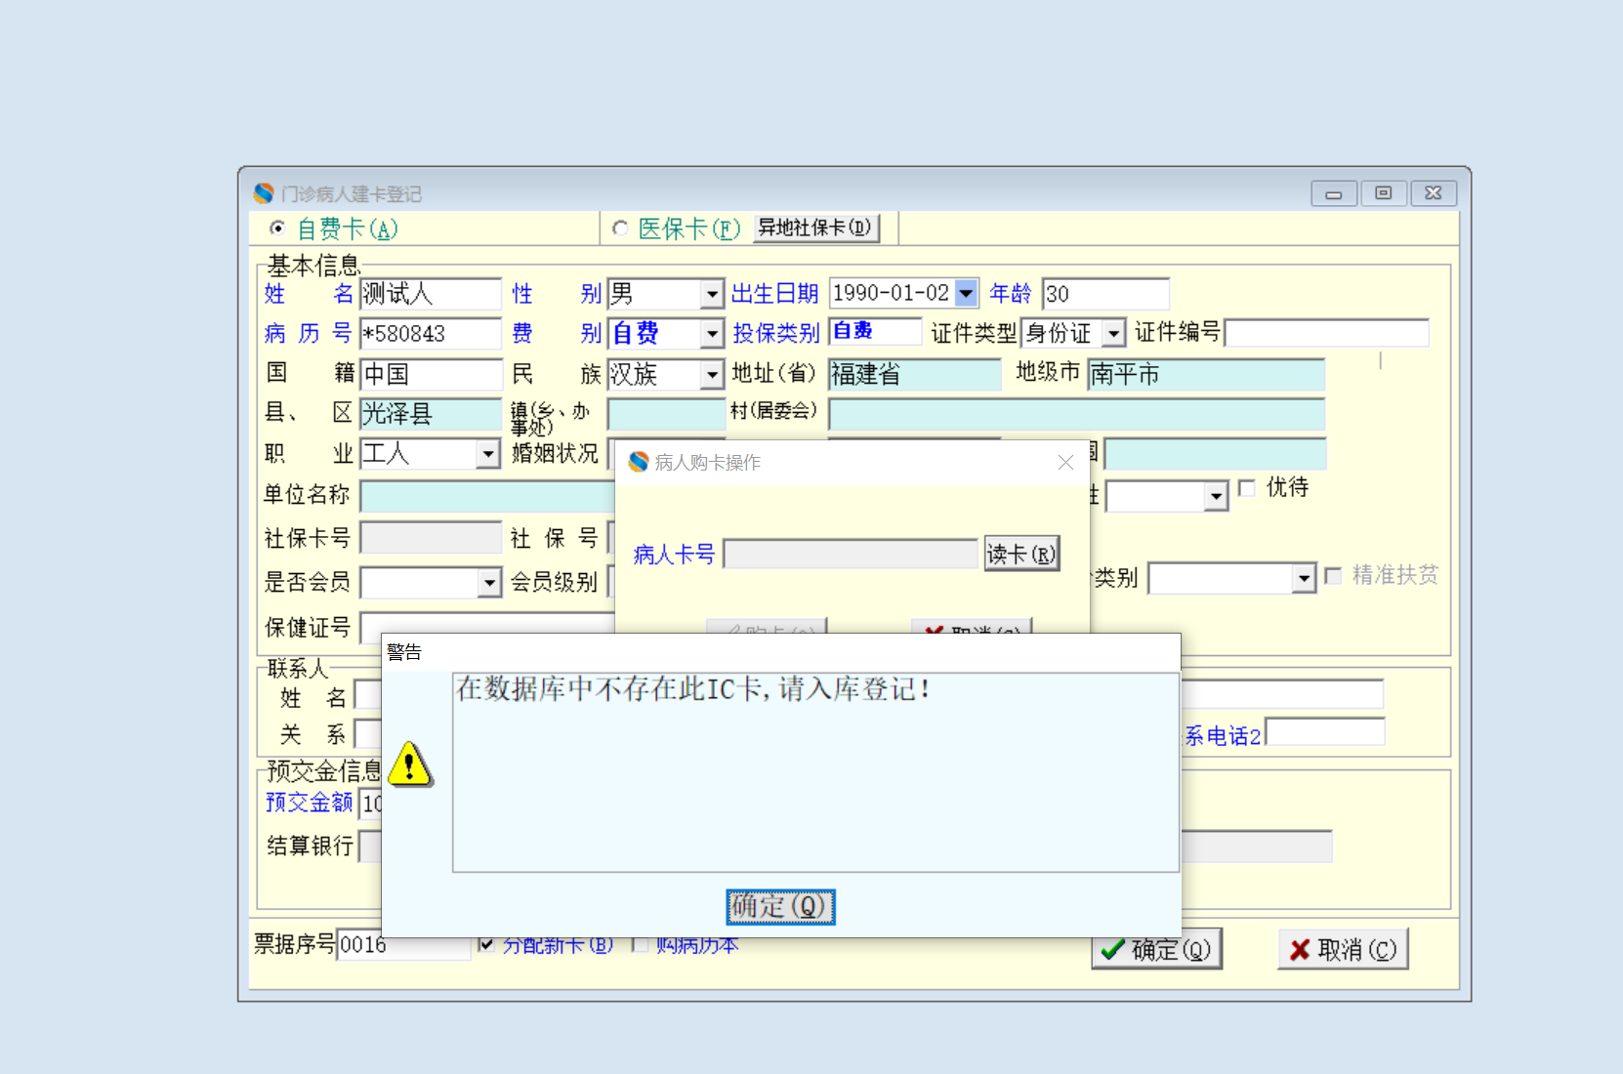Select the 自费卡(A) radio button

[x=277, y=228]
